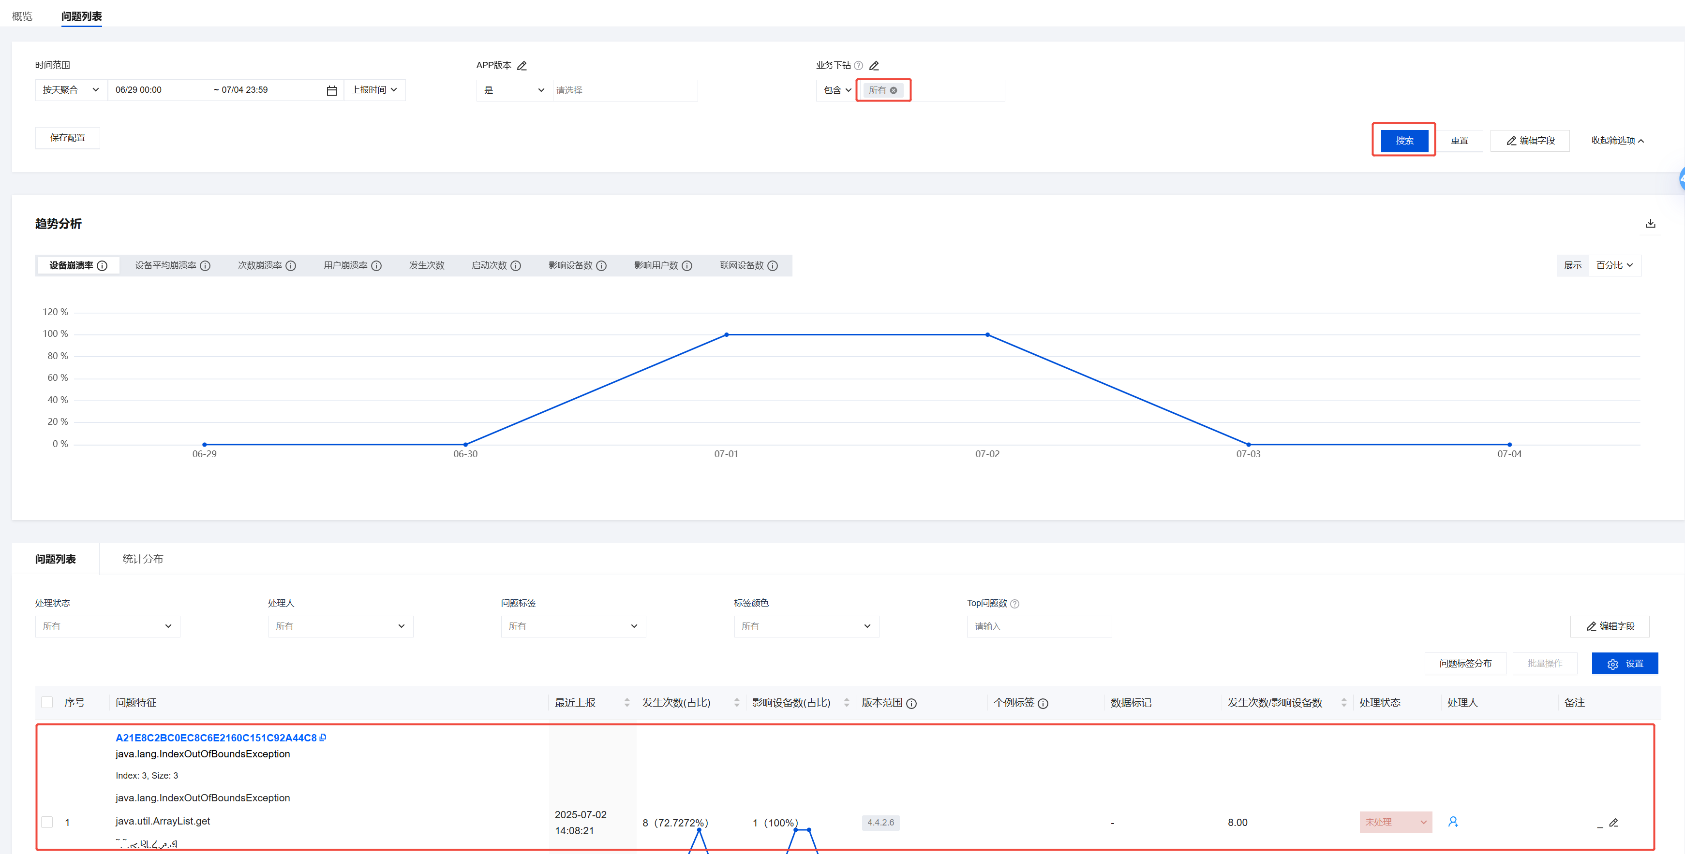Edit the remark note in row 1

[x=1614, y=823]
